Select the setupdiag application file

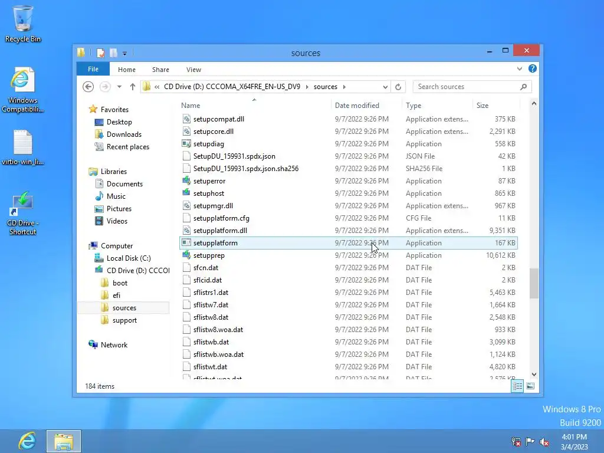tap(349, 144)
